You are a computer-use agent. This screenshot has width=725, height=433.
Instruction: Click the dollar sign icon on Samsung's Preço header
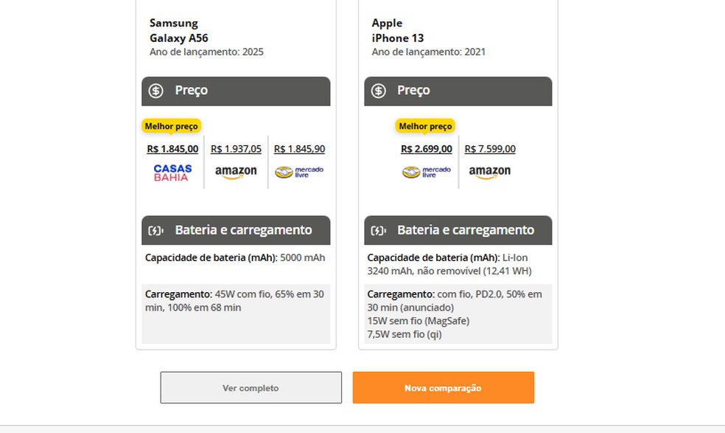tap(155, 91)
